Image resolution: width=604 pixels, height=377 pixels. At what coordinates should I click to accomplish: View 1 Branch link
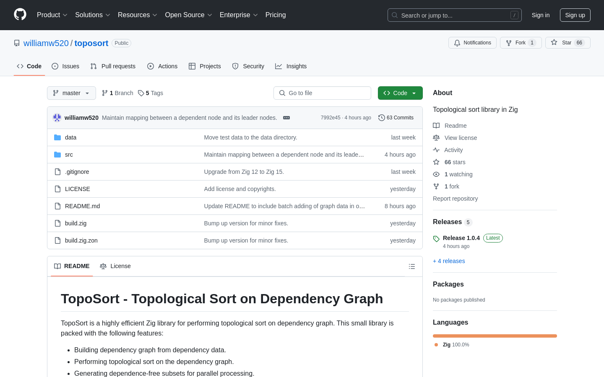point(117,93)
